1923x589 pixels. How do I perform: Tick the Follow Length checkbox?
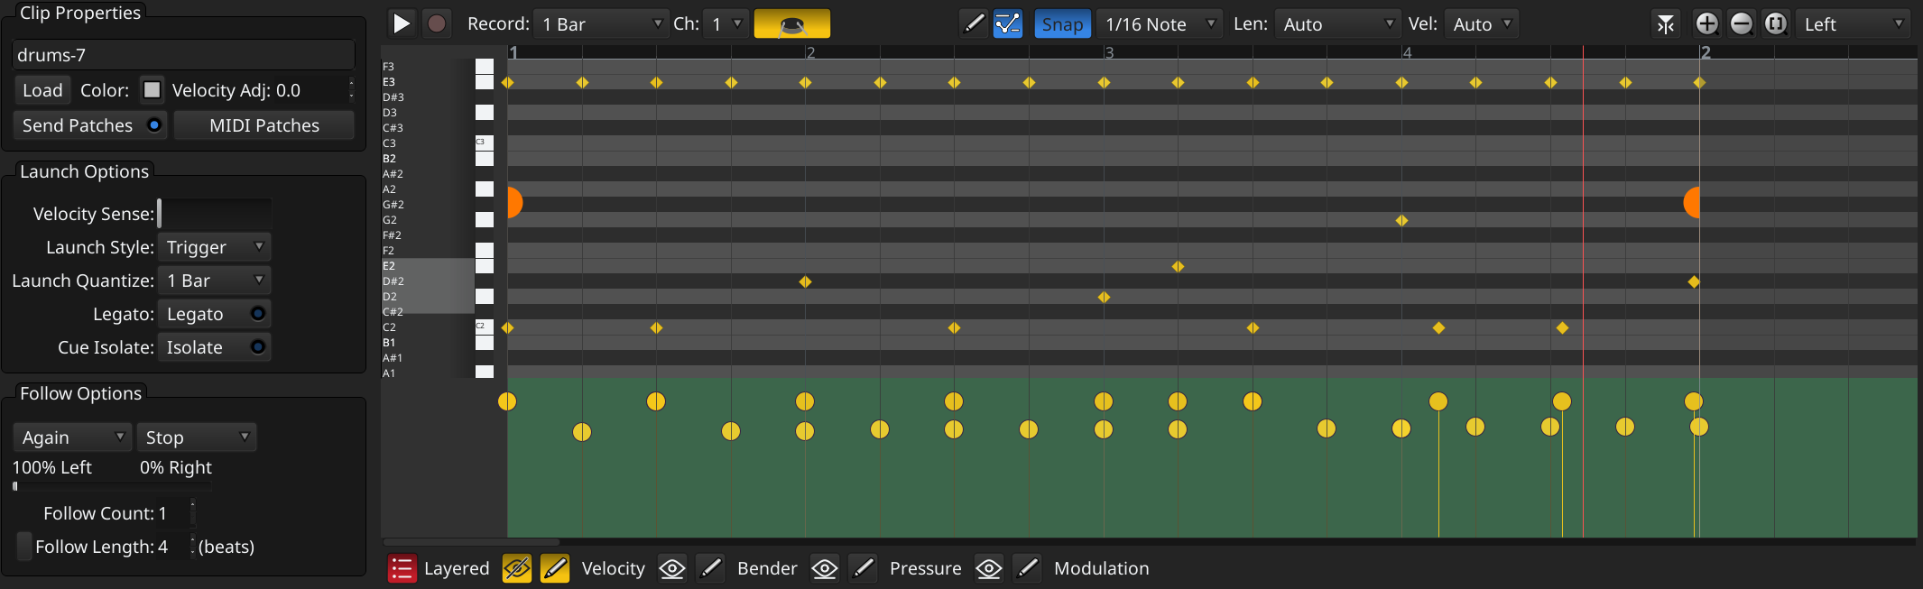tap(24, 546)
